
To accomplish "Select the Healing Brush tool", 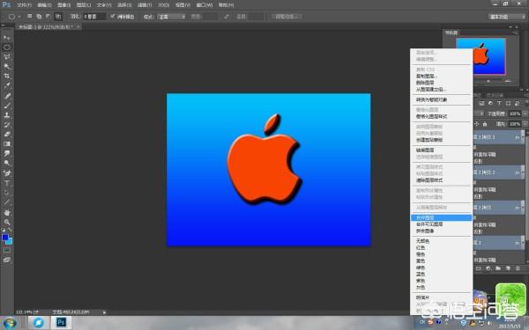I will click(7, 96).
